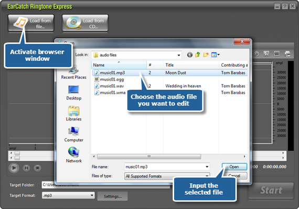Screen dimensions: 299x209
Task: Click the Load from CD button
Action: 85,23
